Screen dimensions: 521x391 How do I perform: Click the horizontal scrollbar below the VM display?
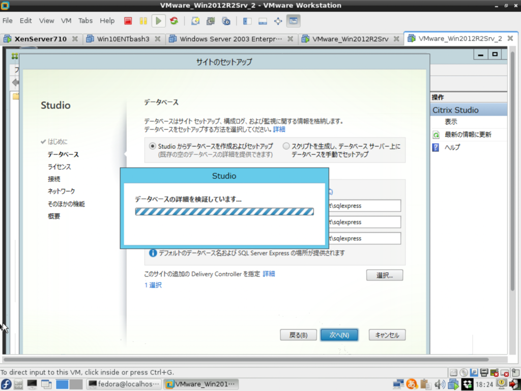click(x=246, y=359)
